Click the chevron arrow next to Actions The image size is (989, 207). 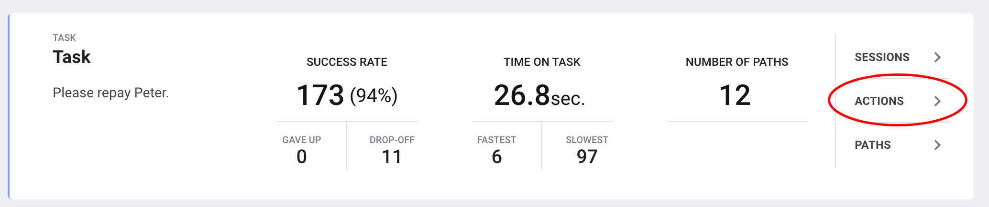[x=937, y=101]
